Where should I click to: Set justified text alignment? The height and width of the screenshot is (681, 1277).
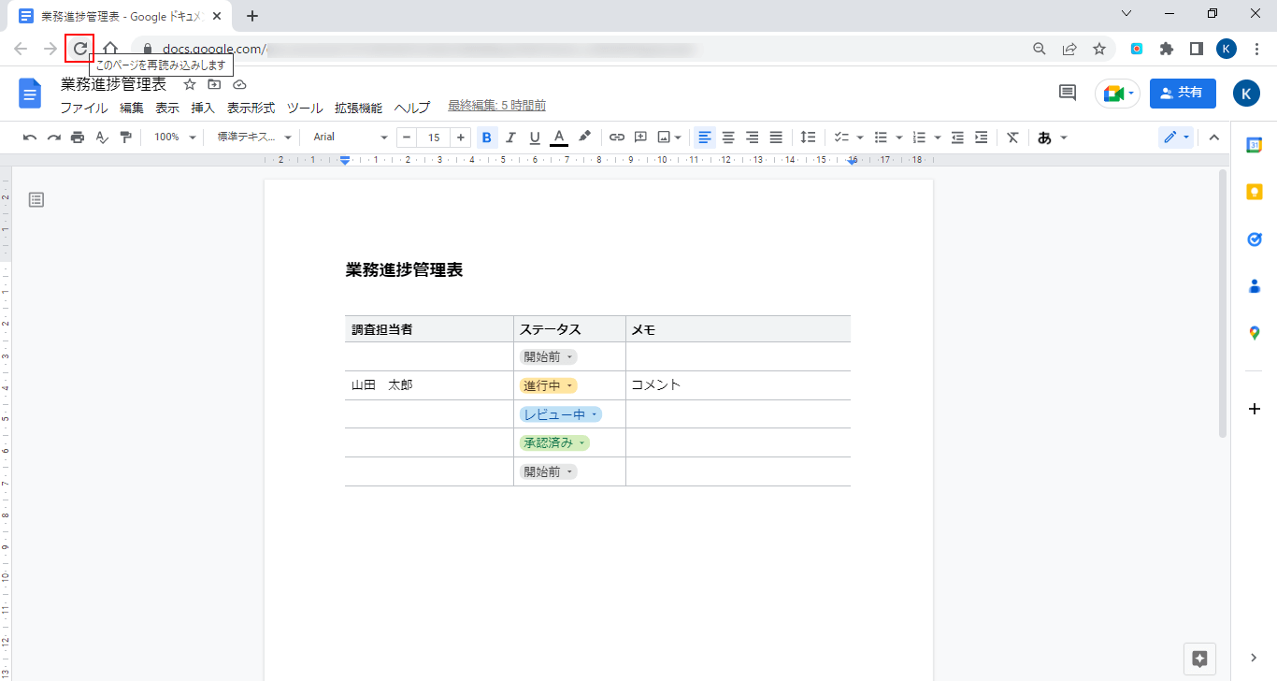(x=776, y=138)
